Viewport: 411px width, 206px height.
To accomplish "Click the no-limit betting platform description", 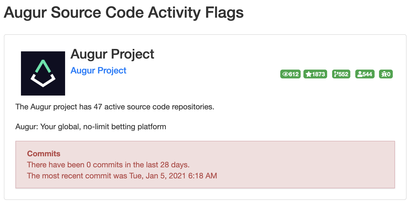I will 91,127.
